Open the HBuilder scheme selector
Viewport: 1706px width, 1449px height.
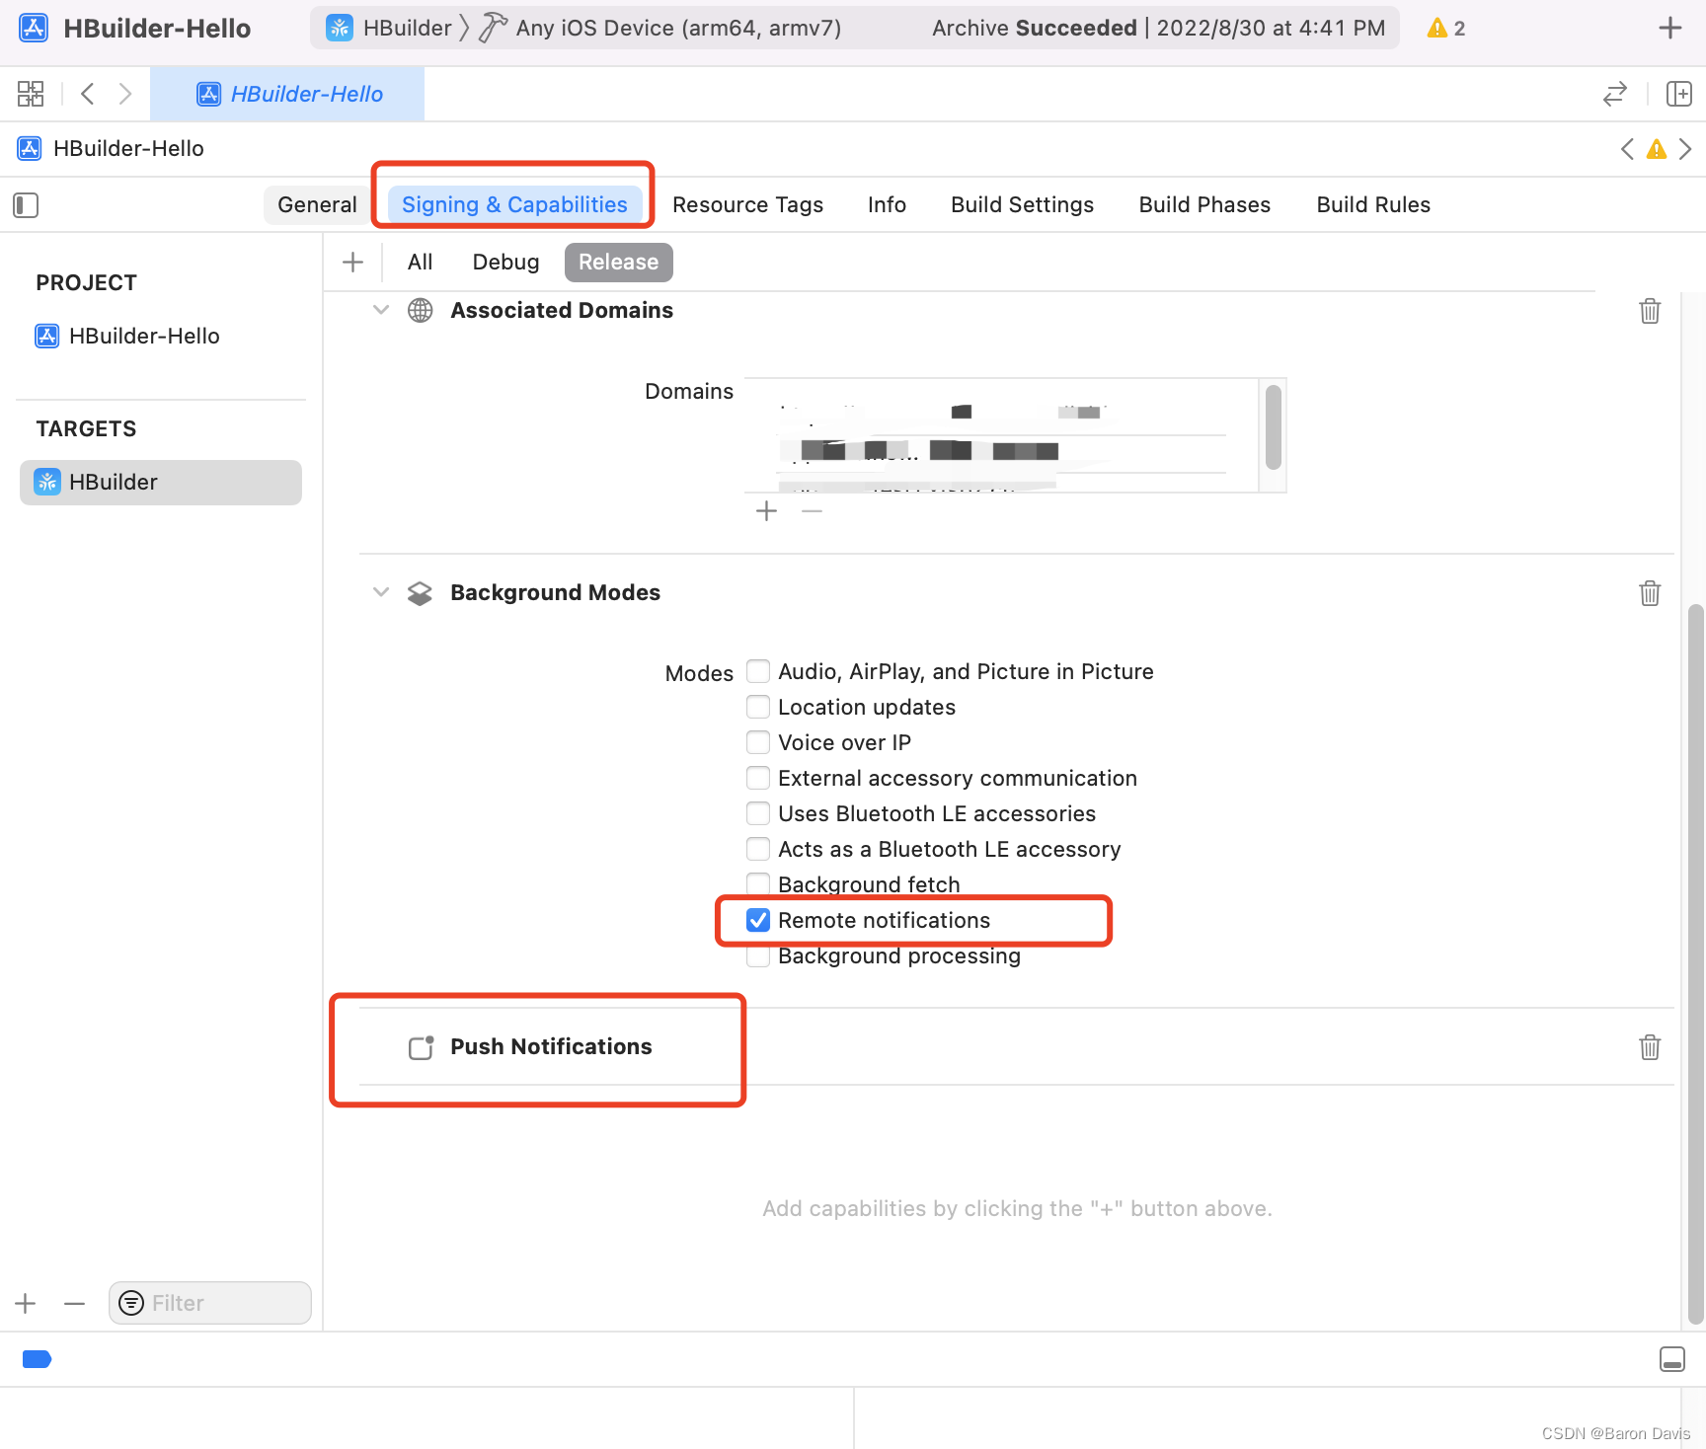[x=390, y=28]
